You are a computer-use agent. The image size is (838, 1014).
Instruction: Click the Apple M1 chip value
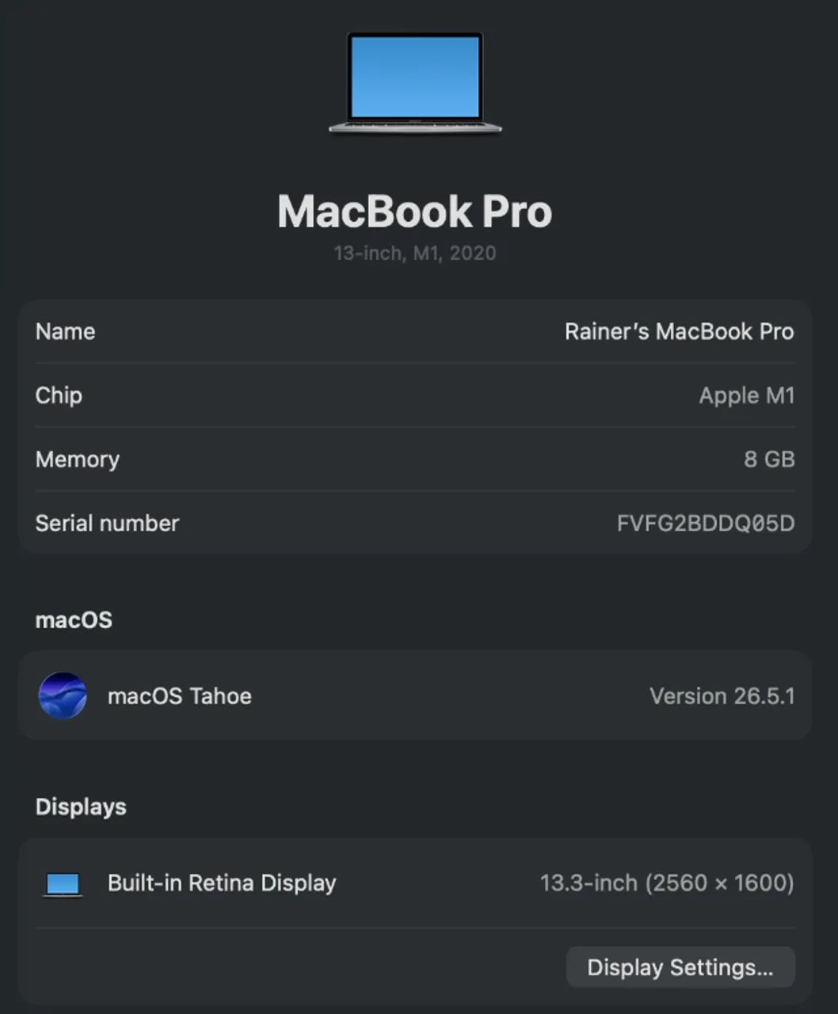(x=746, y=395)
